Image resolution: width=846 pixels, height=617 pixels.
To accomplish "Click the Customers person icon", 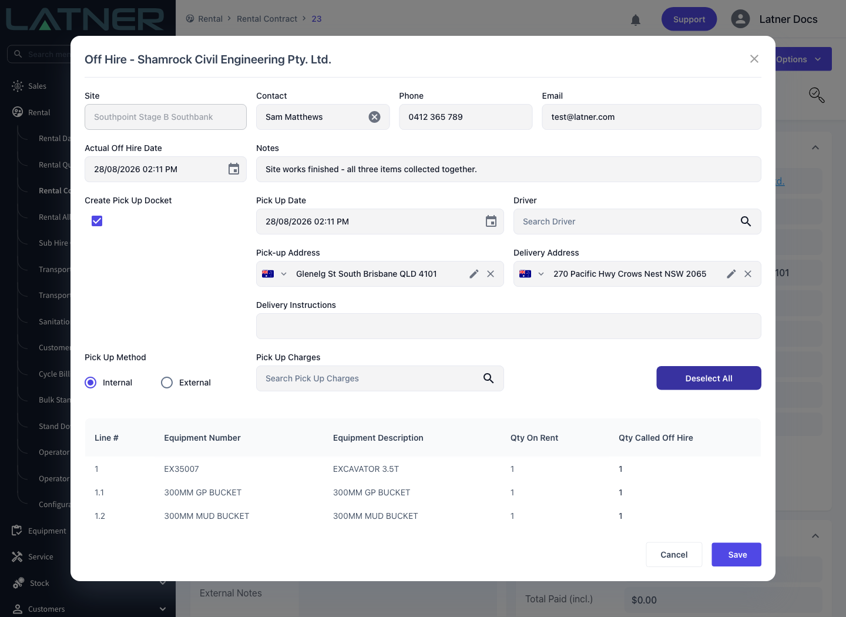I will point(18,609).
